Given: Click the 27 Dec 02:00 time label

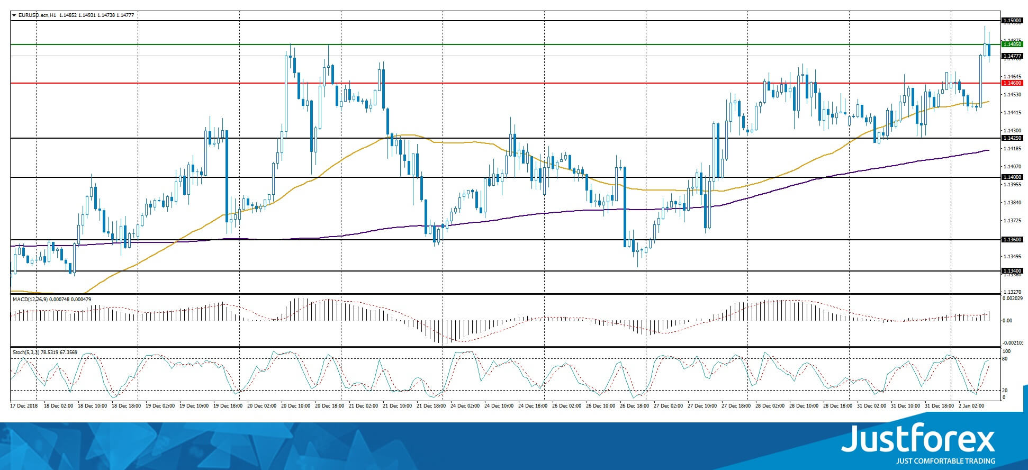Looking at the screenshot, I should tap(668, 406).
